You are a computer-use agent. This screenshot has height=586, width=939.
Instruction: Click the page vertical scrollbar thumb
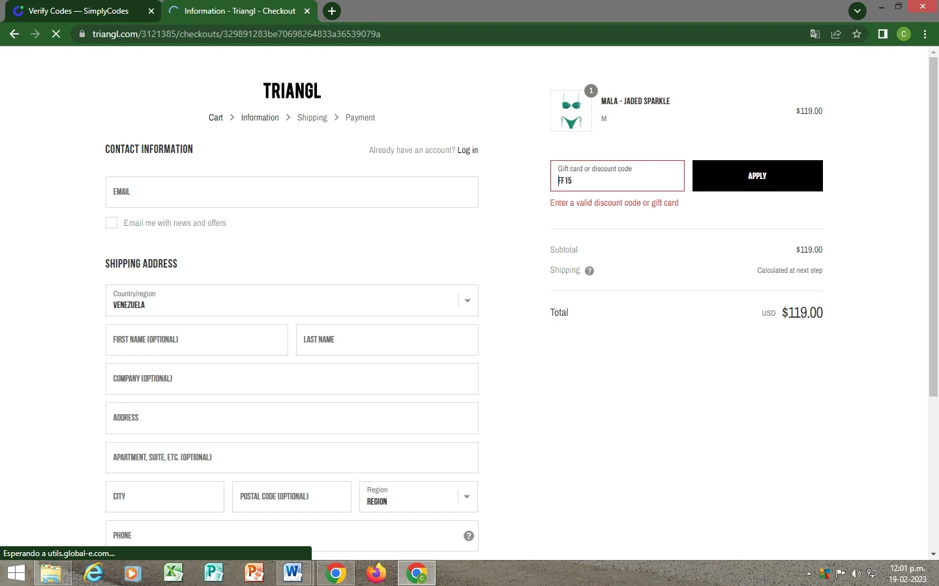point(933,228)
